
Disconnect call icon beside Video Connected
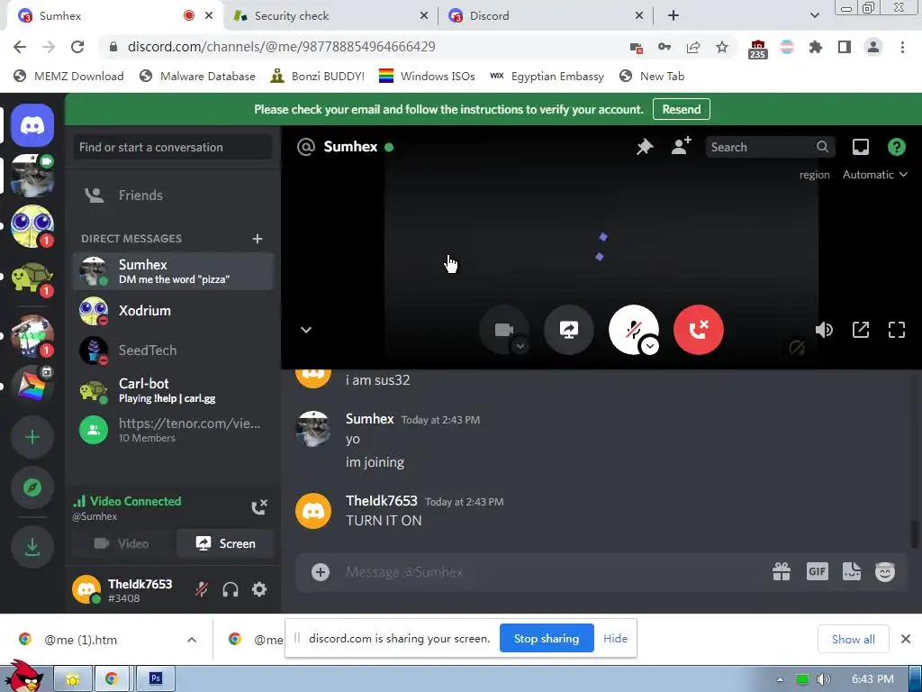tap(259, 507)
